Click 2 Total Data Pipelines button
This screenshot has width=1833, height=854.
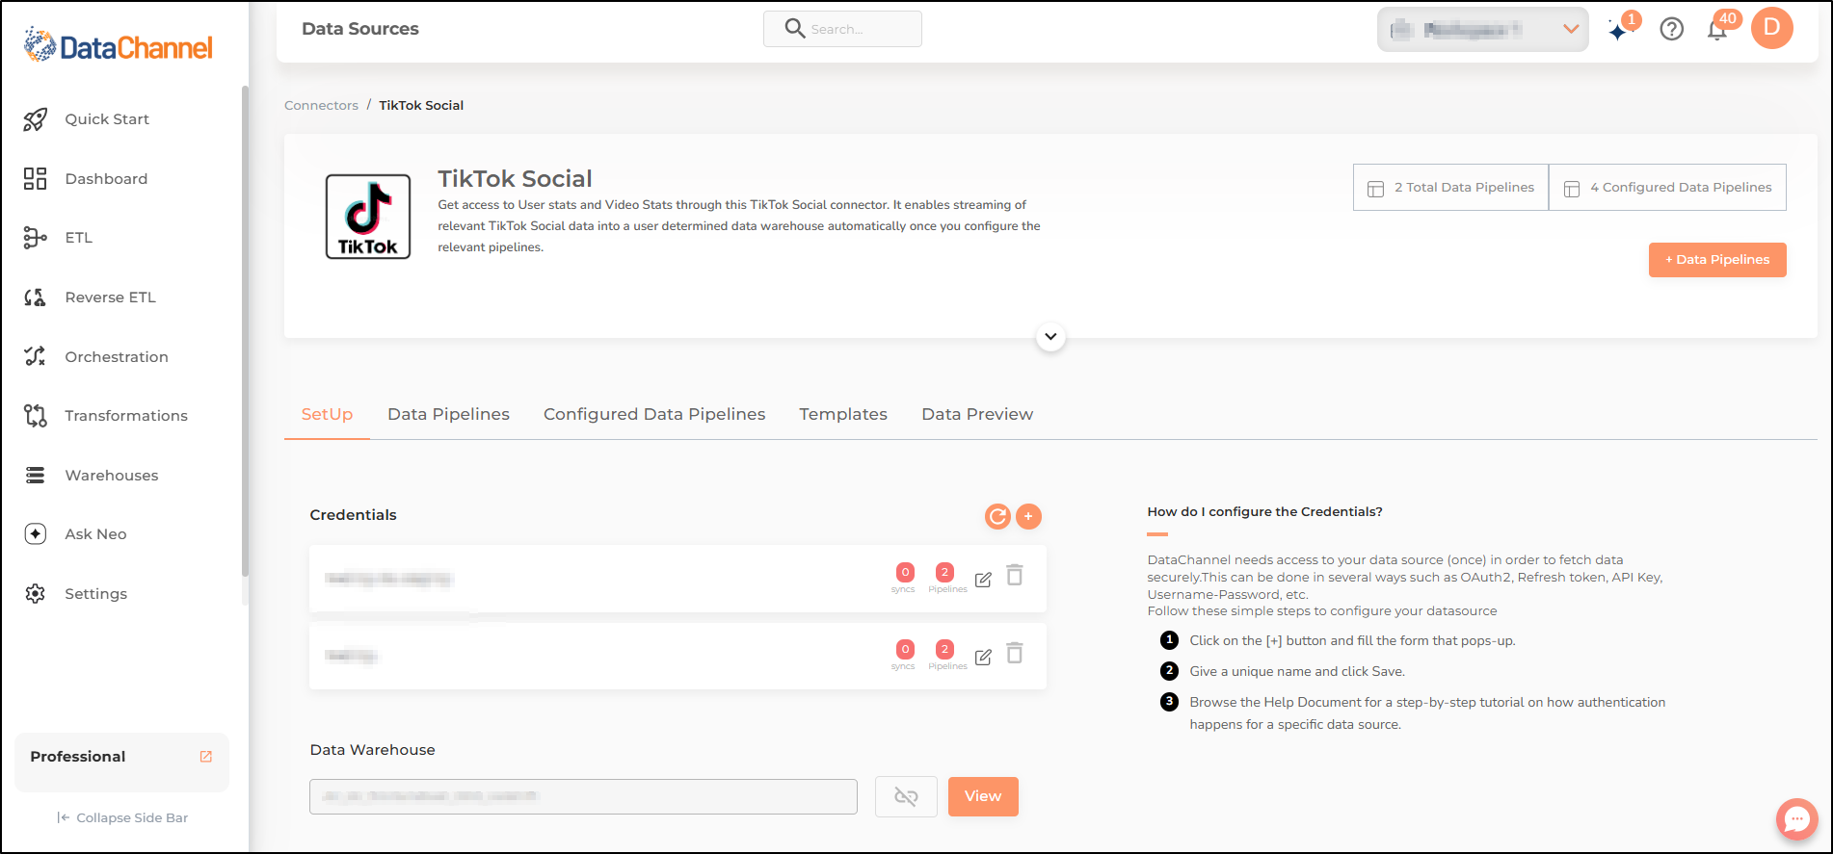tap(1450, 188)
